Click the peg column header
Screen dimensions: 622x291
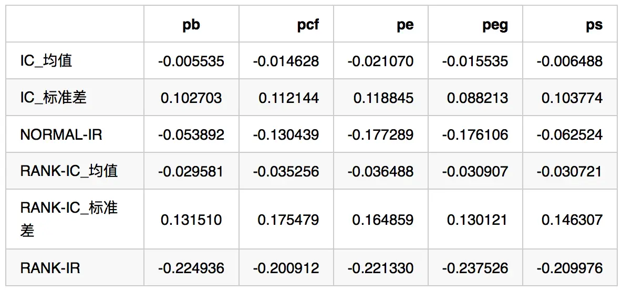[495, 25]
